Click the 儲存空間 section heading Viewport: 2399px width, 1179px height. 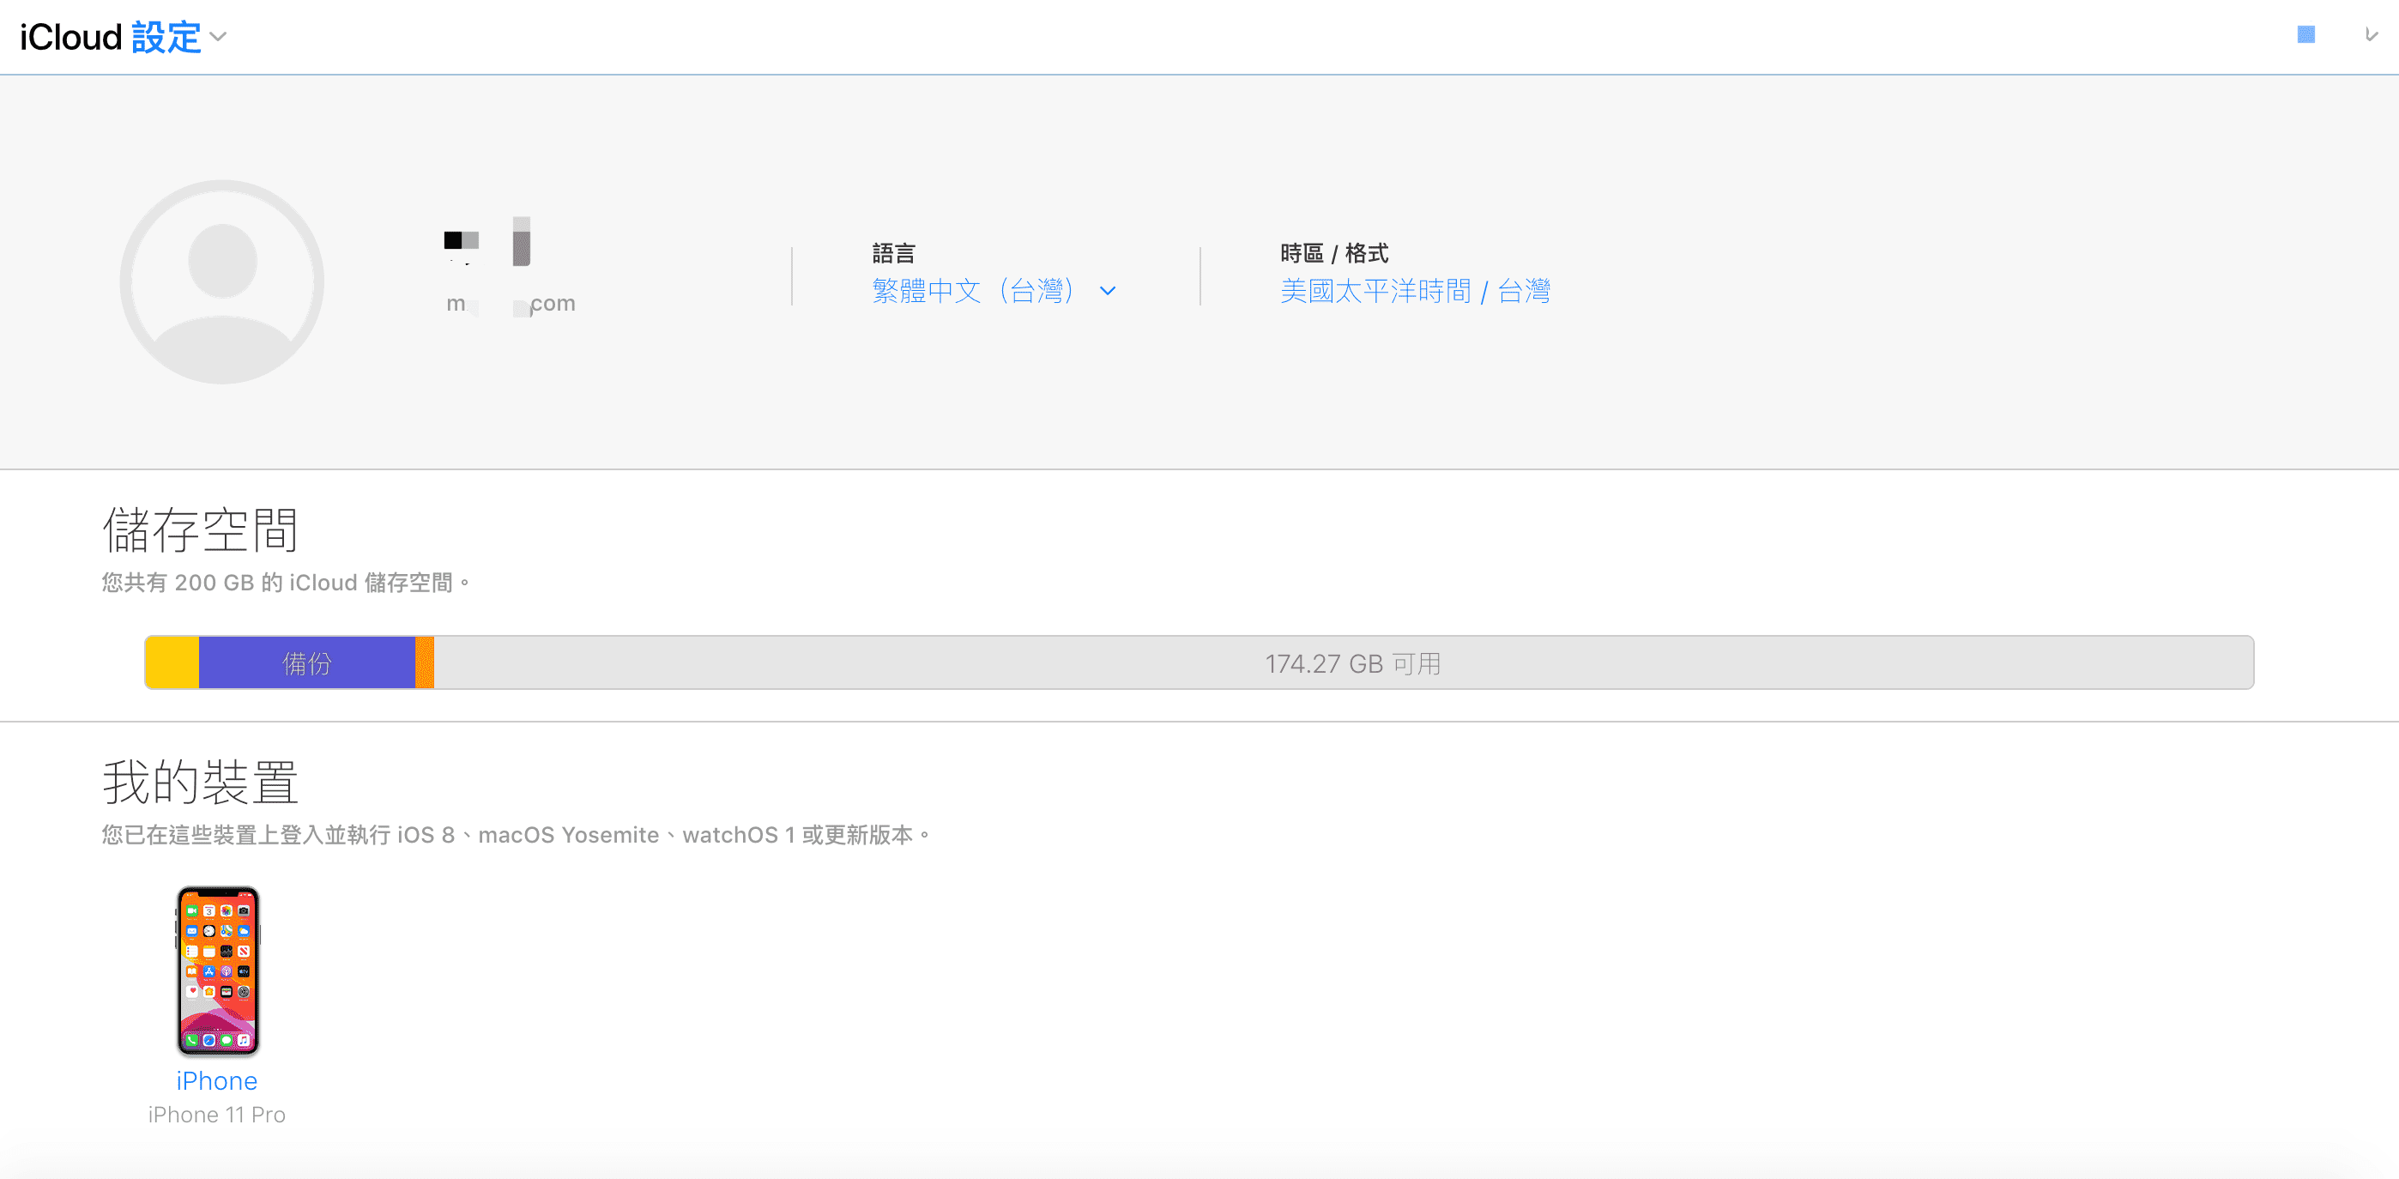tap(199, 529)
